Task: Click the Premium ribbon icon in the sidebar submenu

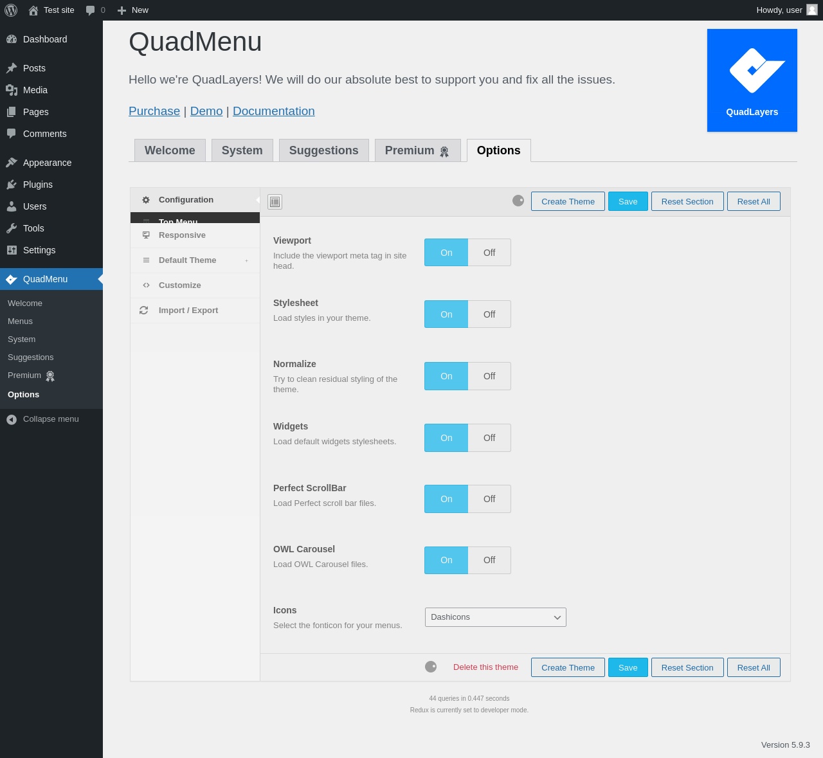Action: (50, 376)
